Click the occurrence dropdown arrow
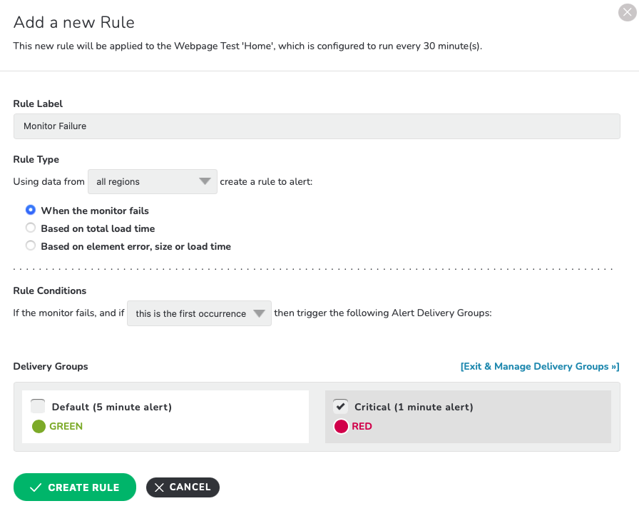639x516 pixels. coord(259,313)
